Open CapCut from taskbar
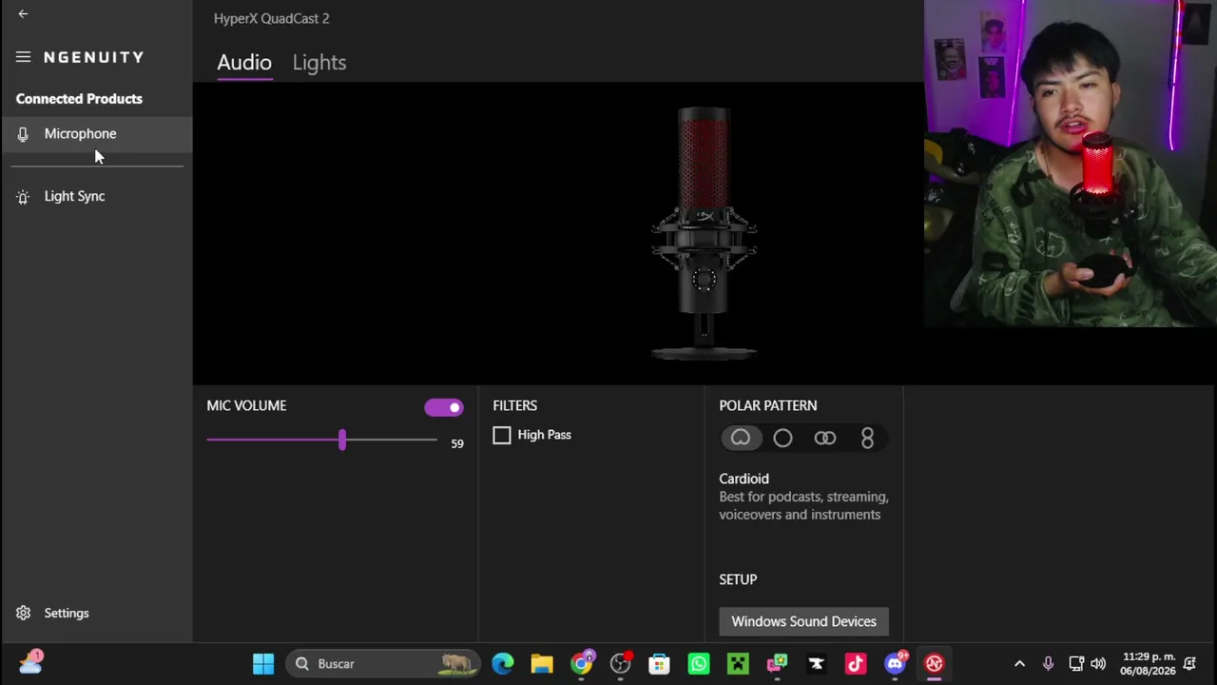This screenshot has height=685, width=1217. pos(816,664)
